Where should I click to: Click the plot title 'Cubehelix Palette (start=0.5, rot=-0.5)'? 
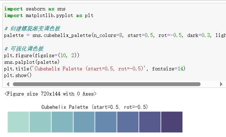95,107
